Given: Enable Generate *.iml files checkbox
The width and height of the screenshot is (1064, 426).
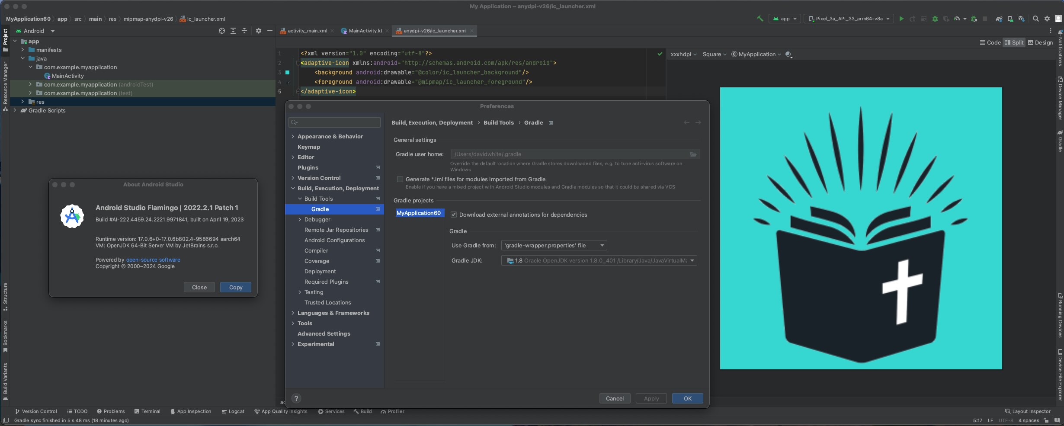Looking at the screenshot, I should [x=400, y=179].
